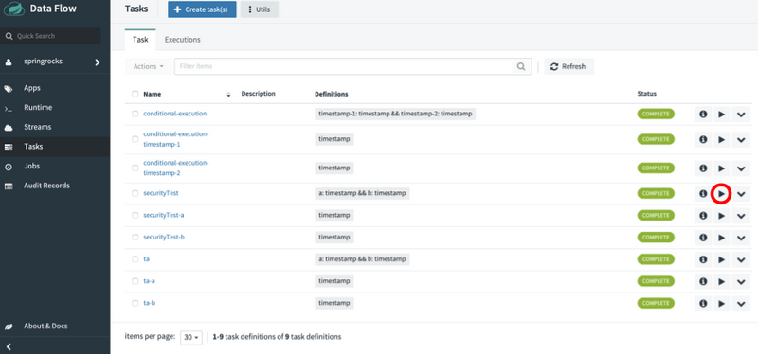This screenshot has width=758, height=354.
Task: Expand more options for securityTest
Action: point(741,194)
